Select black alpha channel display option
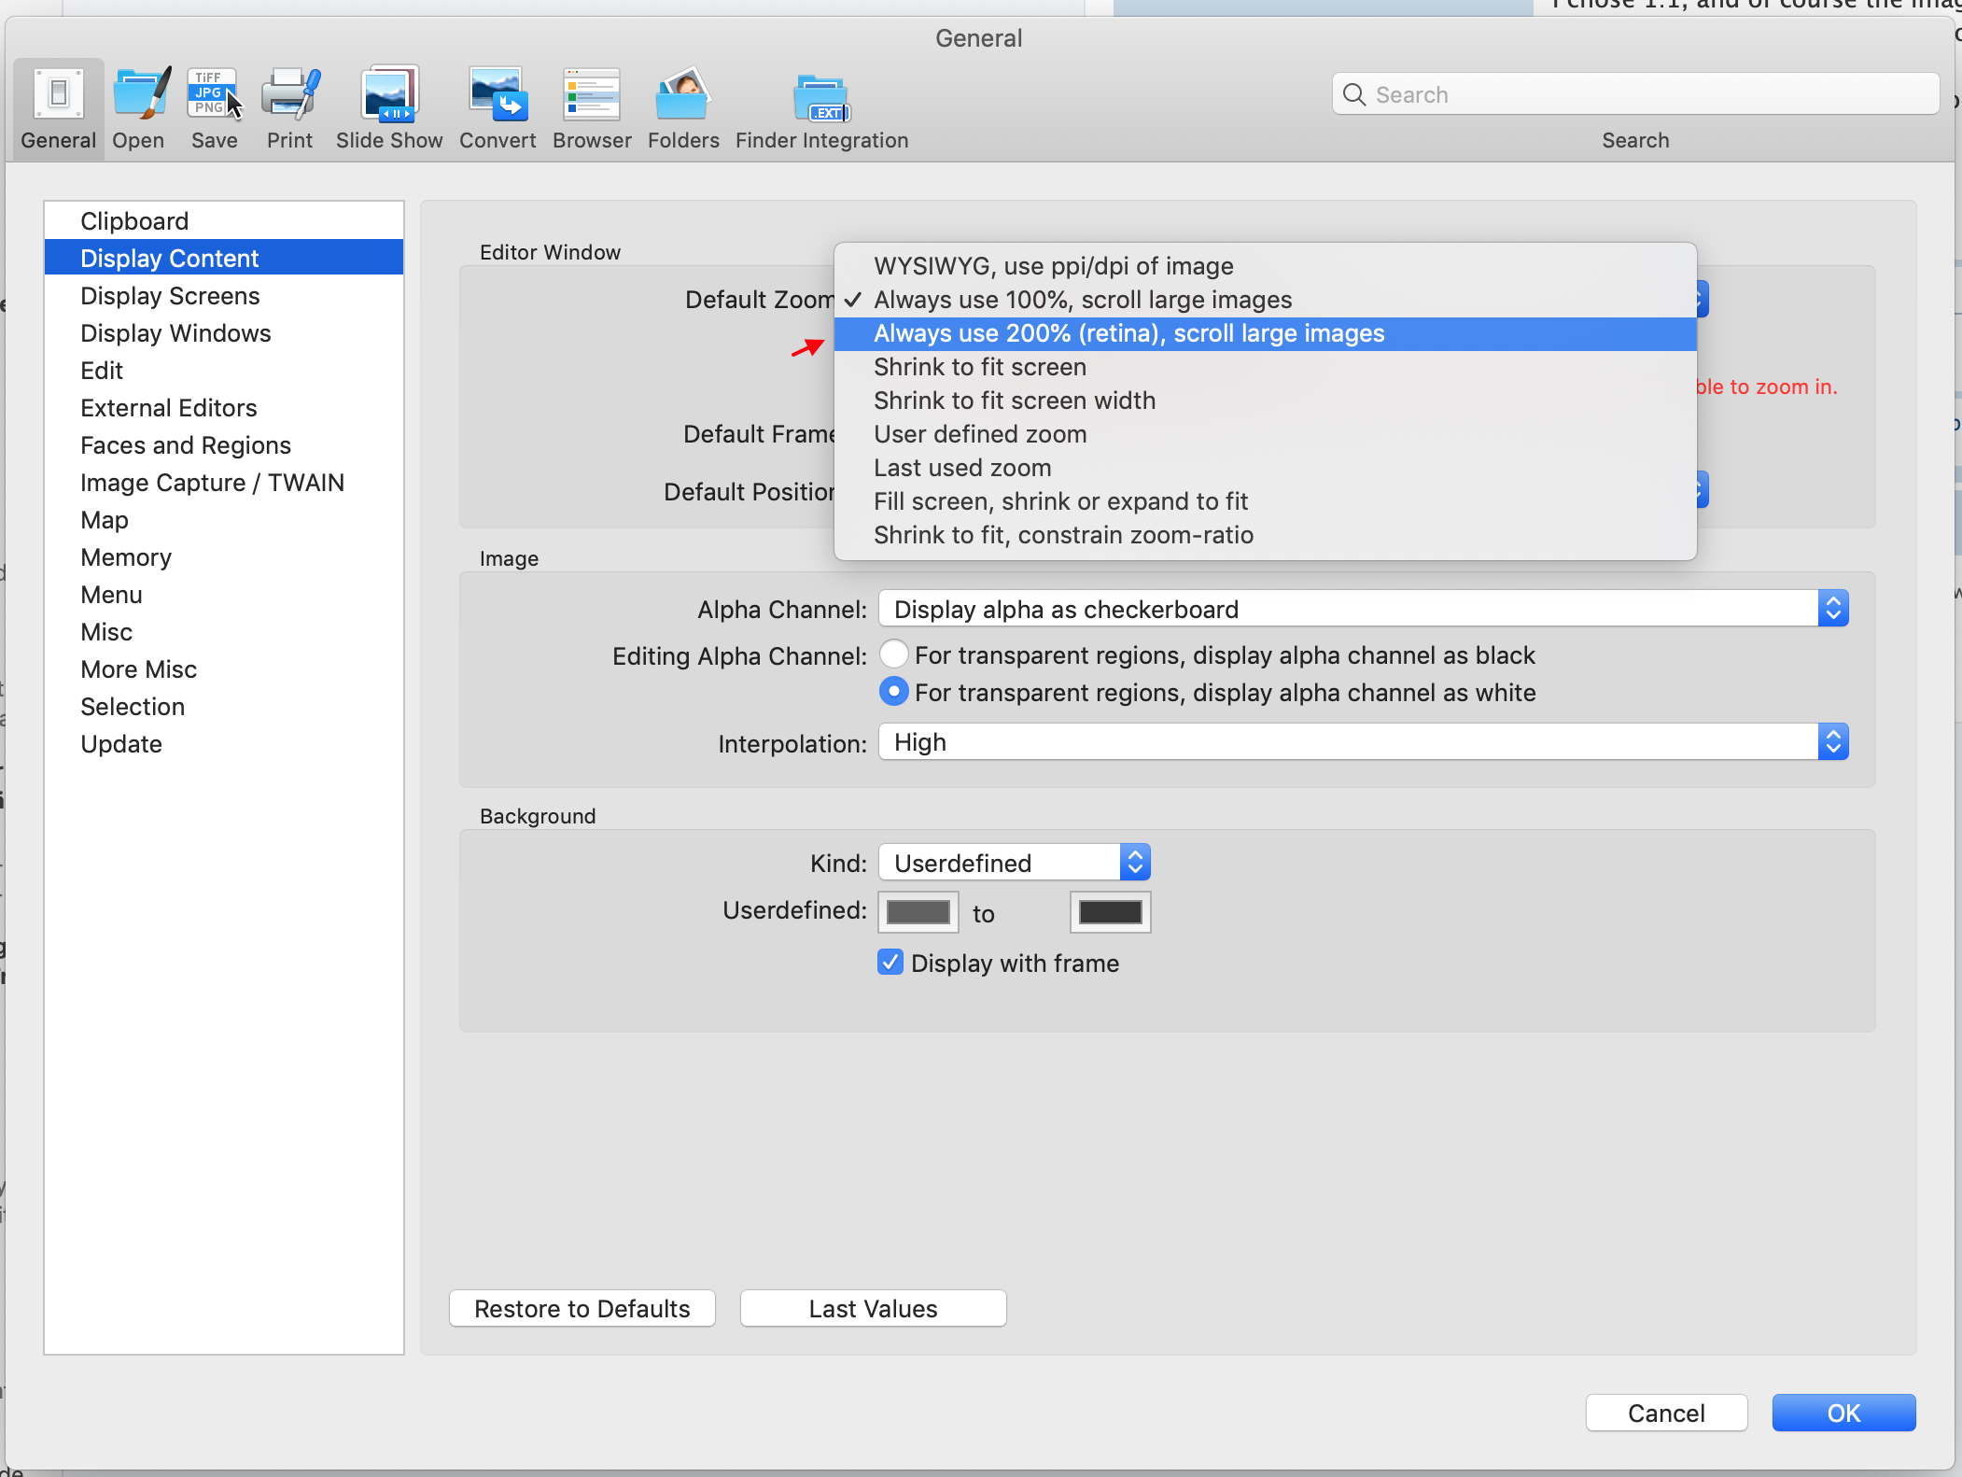This screenshot has width=1962, height=1477. [894, 654]
